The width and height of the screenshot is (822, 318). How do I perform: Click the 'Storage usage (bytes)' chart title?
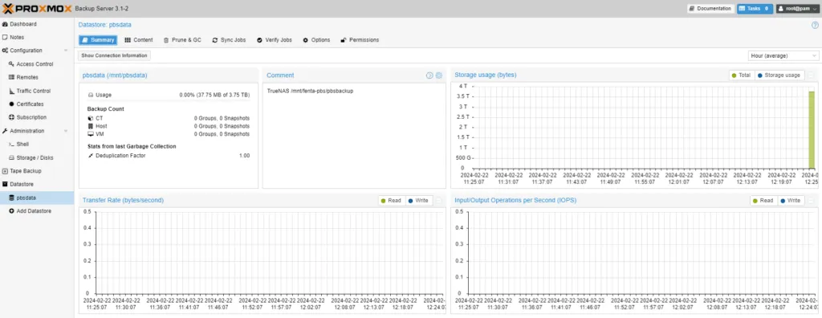pos(486,75)
